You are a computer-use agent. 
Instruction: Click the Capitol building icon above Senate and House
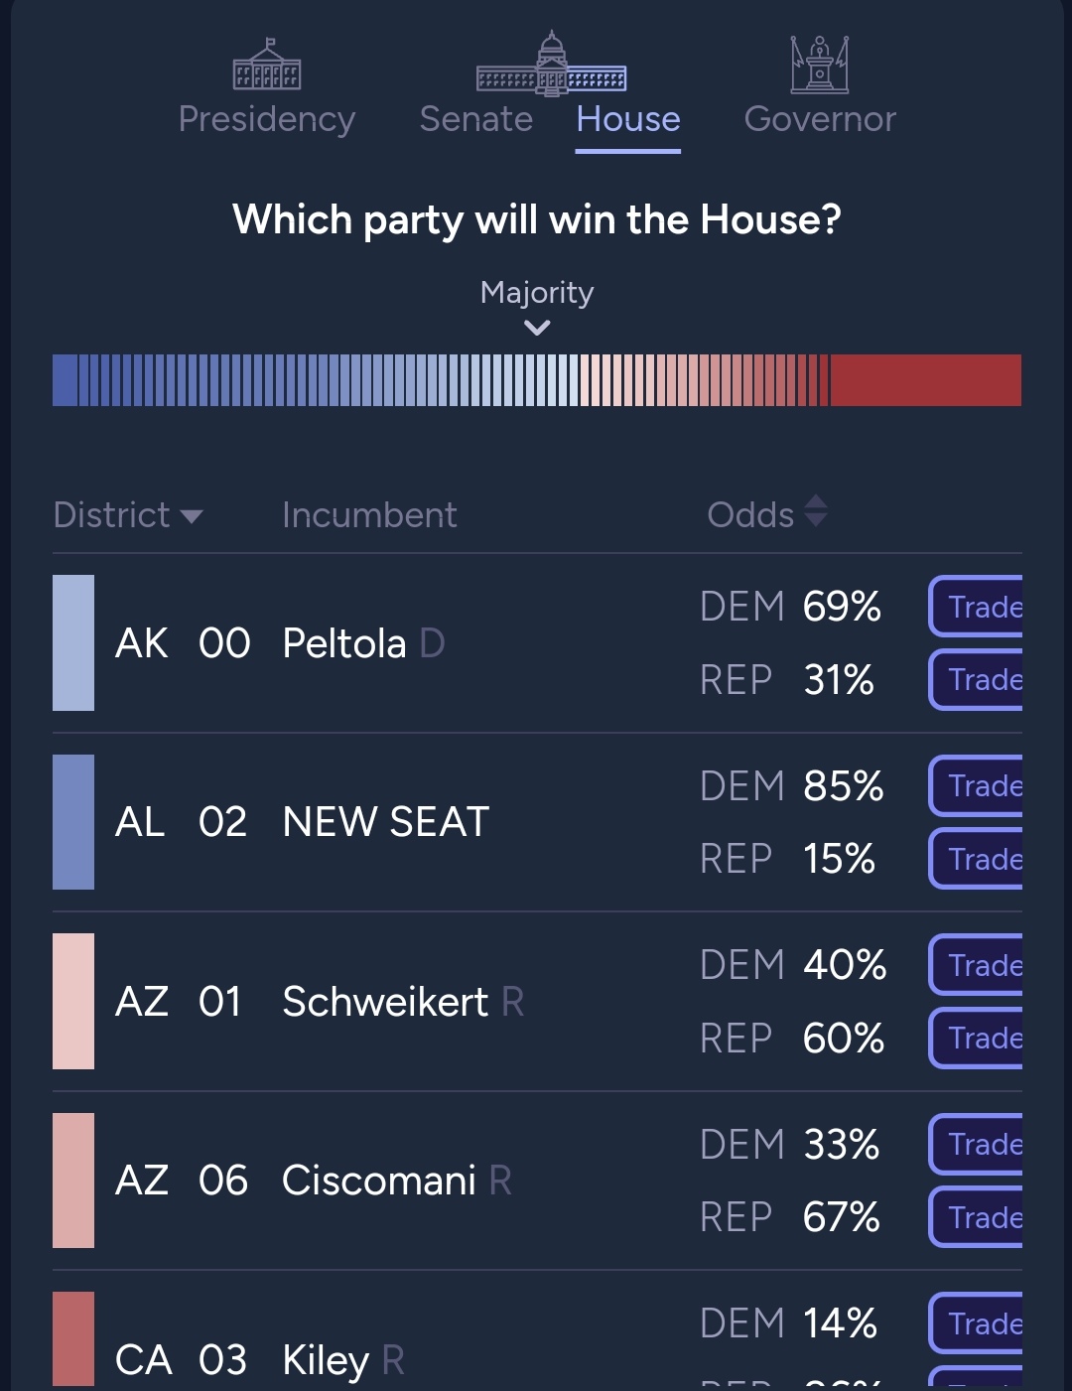552,65
